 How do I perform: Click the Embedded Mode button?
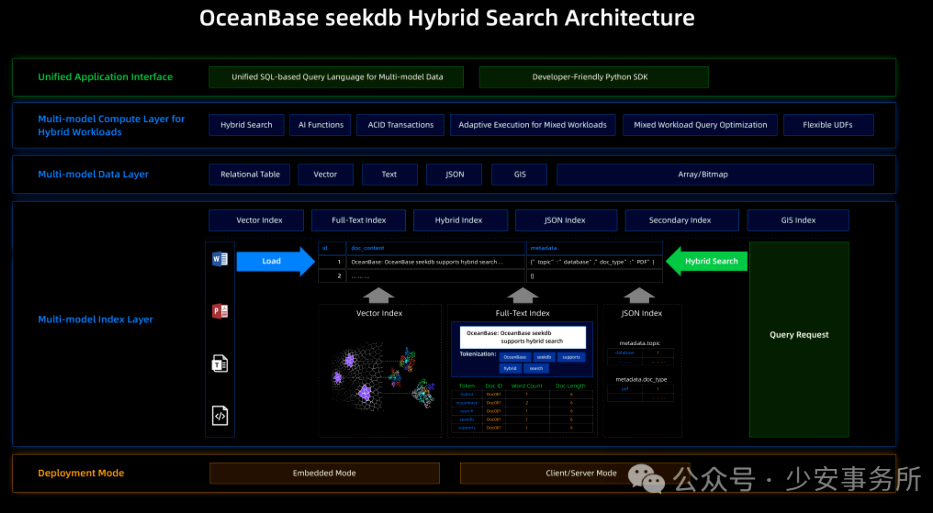point(324,473)
